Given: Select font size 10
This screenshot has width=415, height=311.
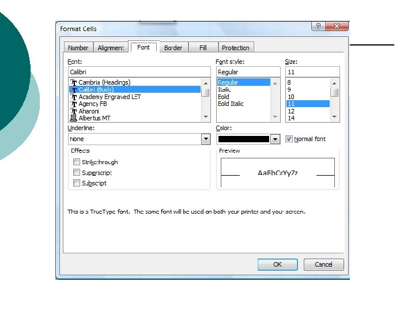Looking at the screenshot, I should pyautogui.click(x=308, y=97).
